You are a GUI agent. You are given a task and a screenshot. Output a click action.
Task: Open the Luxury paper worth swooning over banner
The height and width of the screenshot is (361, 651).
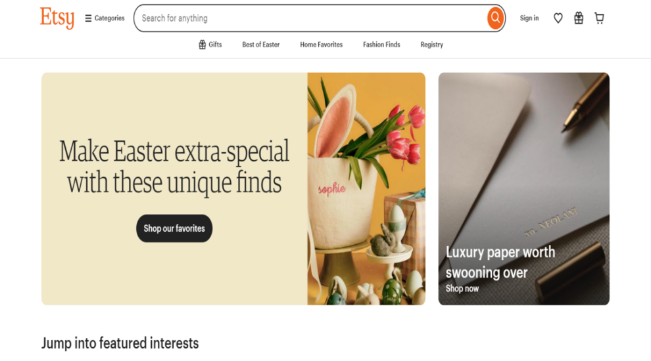point(524,189)
